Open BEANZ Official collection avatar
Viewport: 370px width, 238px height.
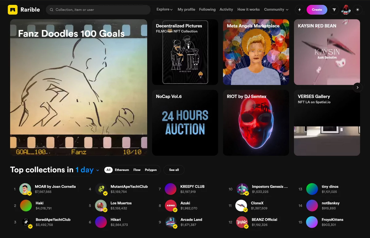pos(242,222)
